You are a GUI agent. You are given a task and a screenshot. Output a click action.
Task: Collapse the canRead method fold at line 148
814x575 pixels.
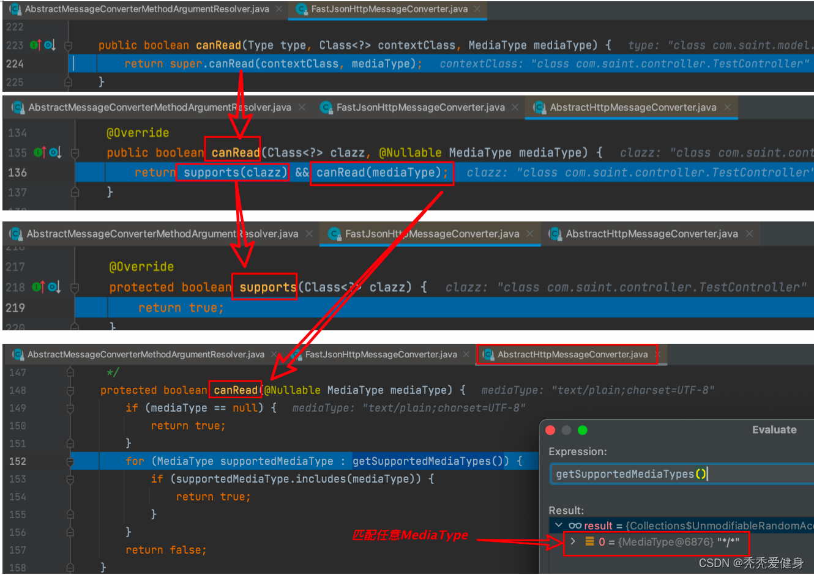(70, 390)
